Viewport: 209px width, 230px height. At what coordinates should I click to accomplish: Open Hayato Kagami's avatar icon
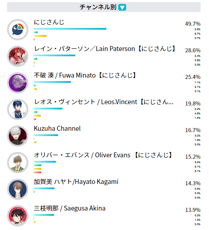[x=18, y=189]
